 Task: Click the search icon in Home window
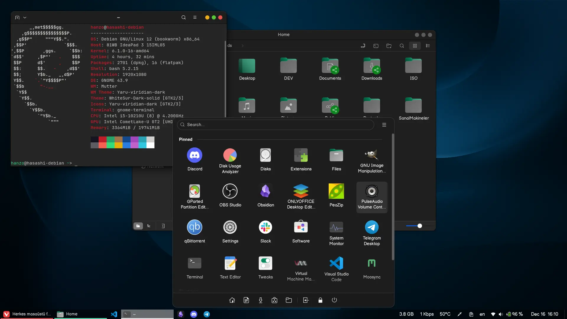pyautogui.click(x=402, y=46)
